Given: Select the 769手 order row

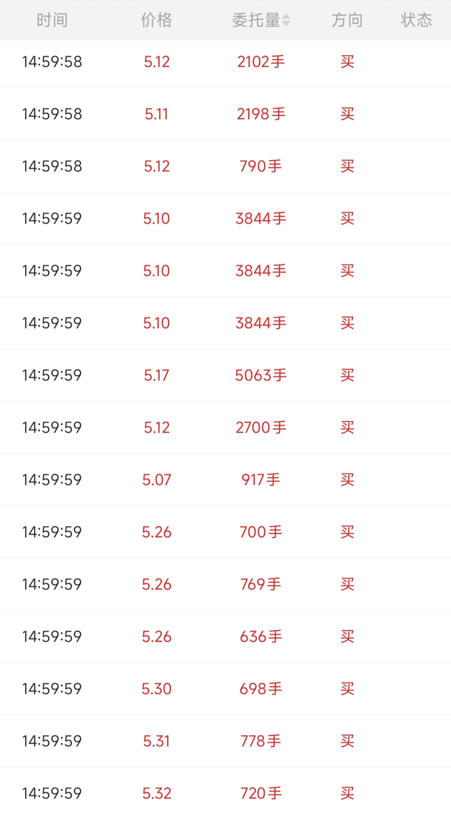Looking at the screenshot, I should (x=225, y=584).
